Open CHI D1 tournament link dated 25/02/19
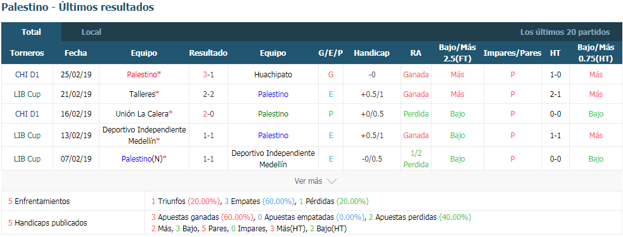The height and width of the screenshot is (237, 623). [27, 74]
